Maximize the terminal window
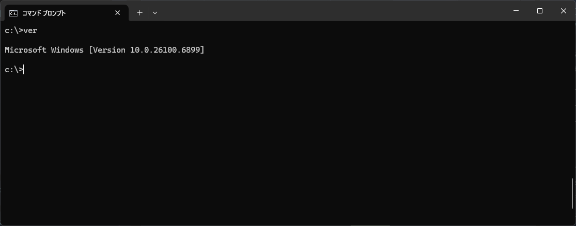The height and width of the screenshot is (226, 576). 540,11
